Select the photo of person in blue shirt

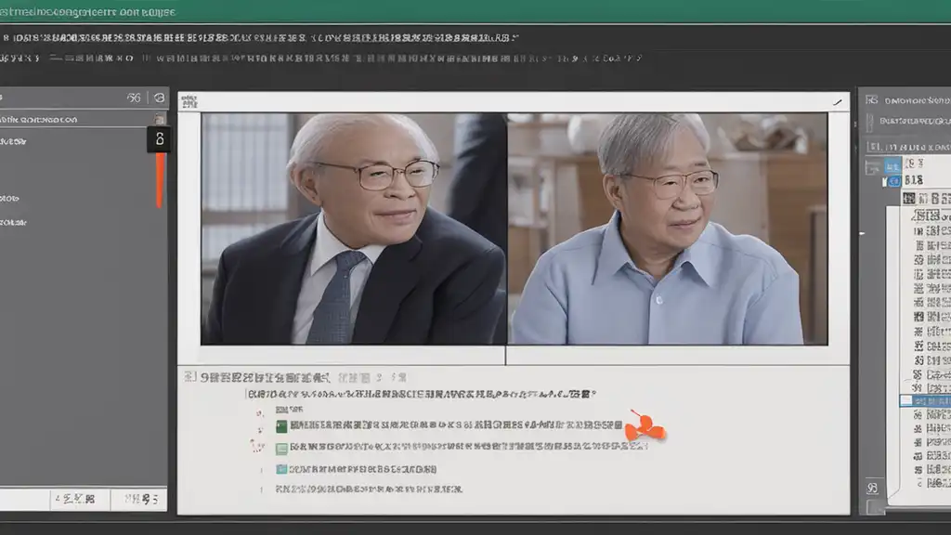coord(668,228)
